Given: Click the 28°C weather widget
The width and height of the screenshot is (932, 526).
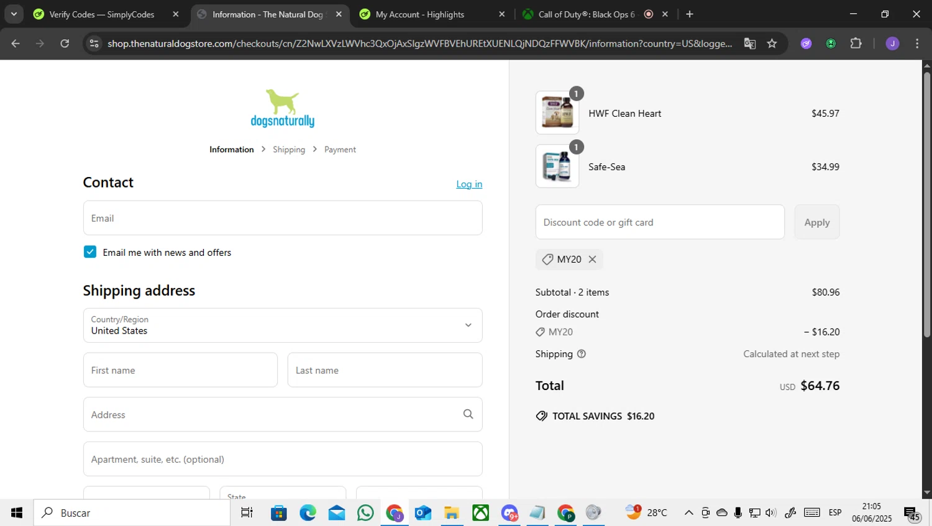Looking at the screenshot, I should point(646,512).
